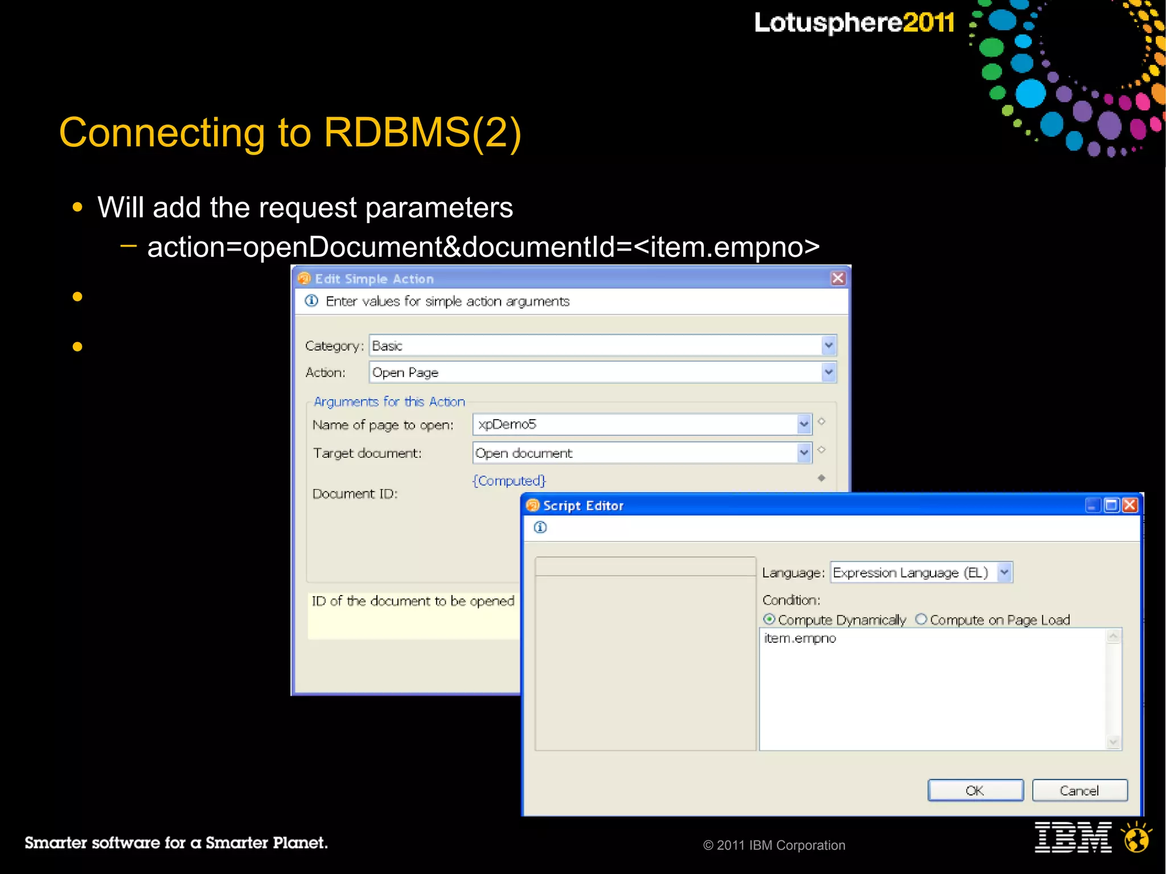Click the 'ID of the document to be opened' text
The height and width of the screenshot is (874, 1166).
point(413,601)
